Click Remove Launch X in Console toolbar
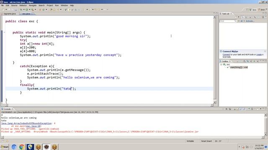Viewport: 268px width, 150px height. coord(227,109)
